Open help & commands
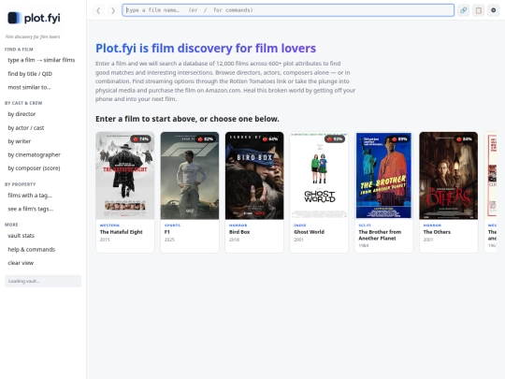505x379 pixels. [x=31, y=250]
